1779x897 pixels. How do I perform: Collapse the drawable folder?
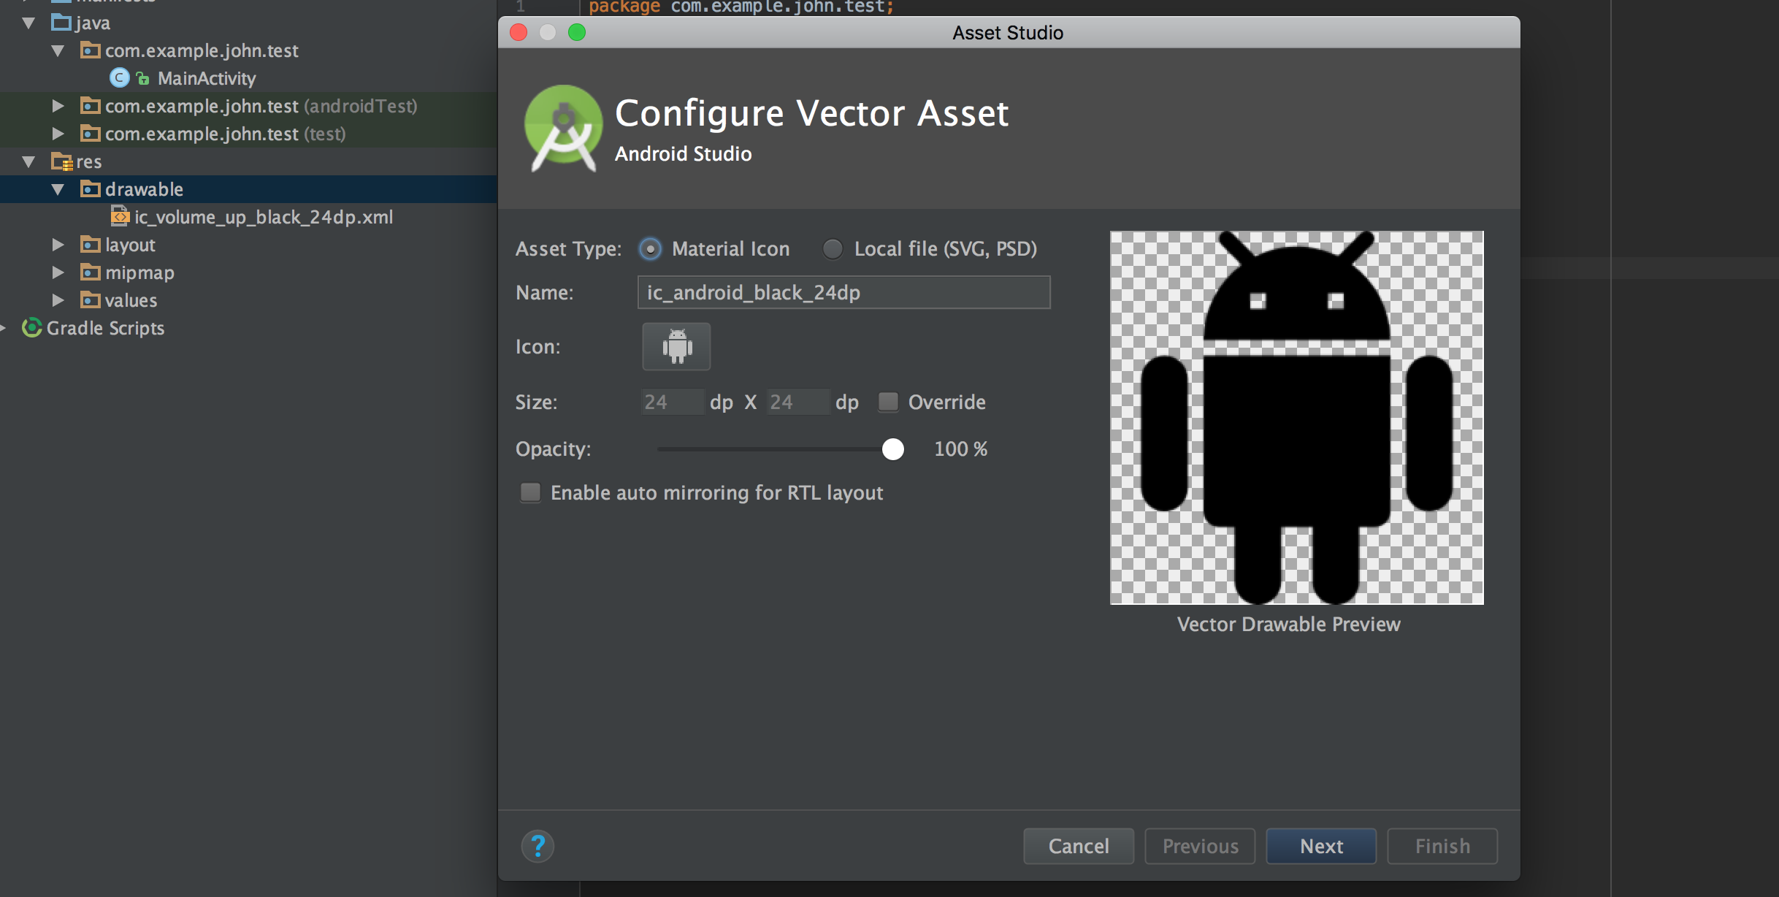[x=60, y=188]
